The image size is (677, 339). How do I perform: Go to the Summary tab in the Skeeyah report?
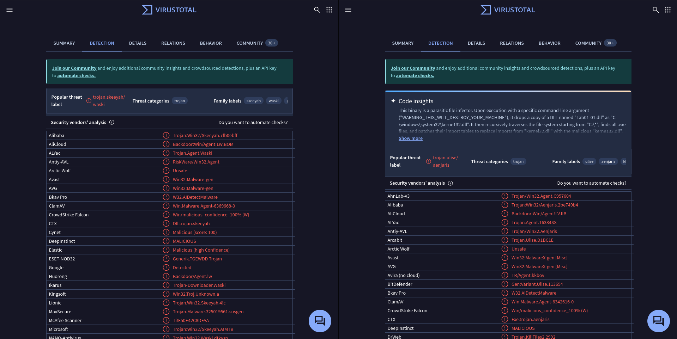click(x=64, y=43)
